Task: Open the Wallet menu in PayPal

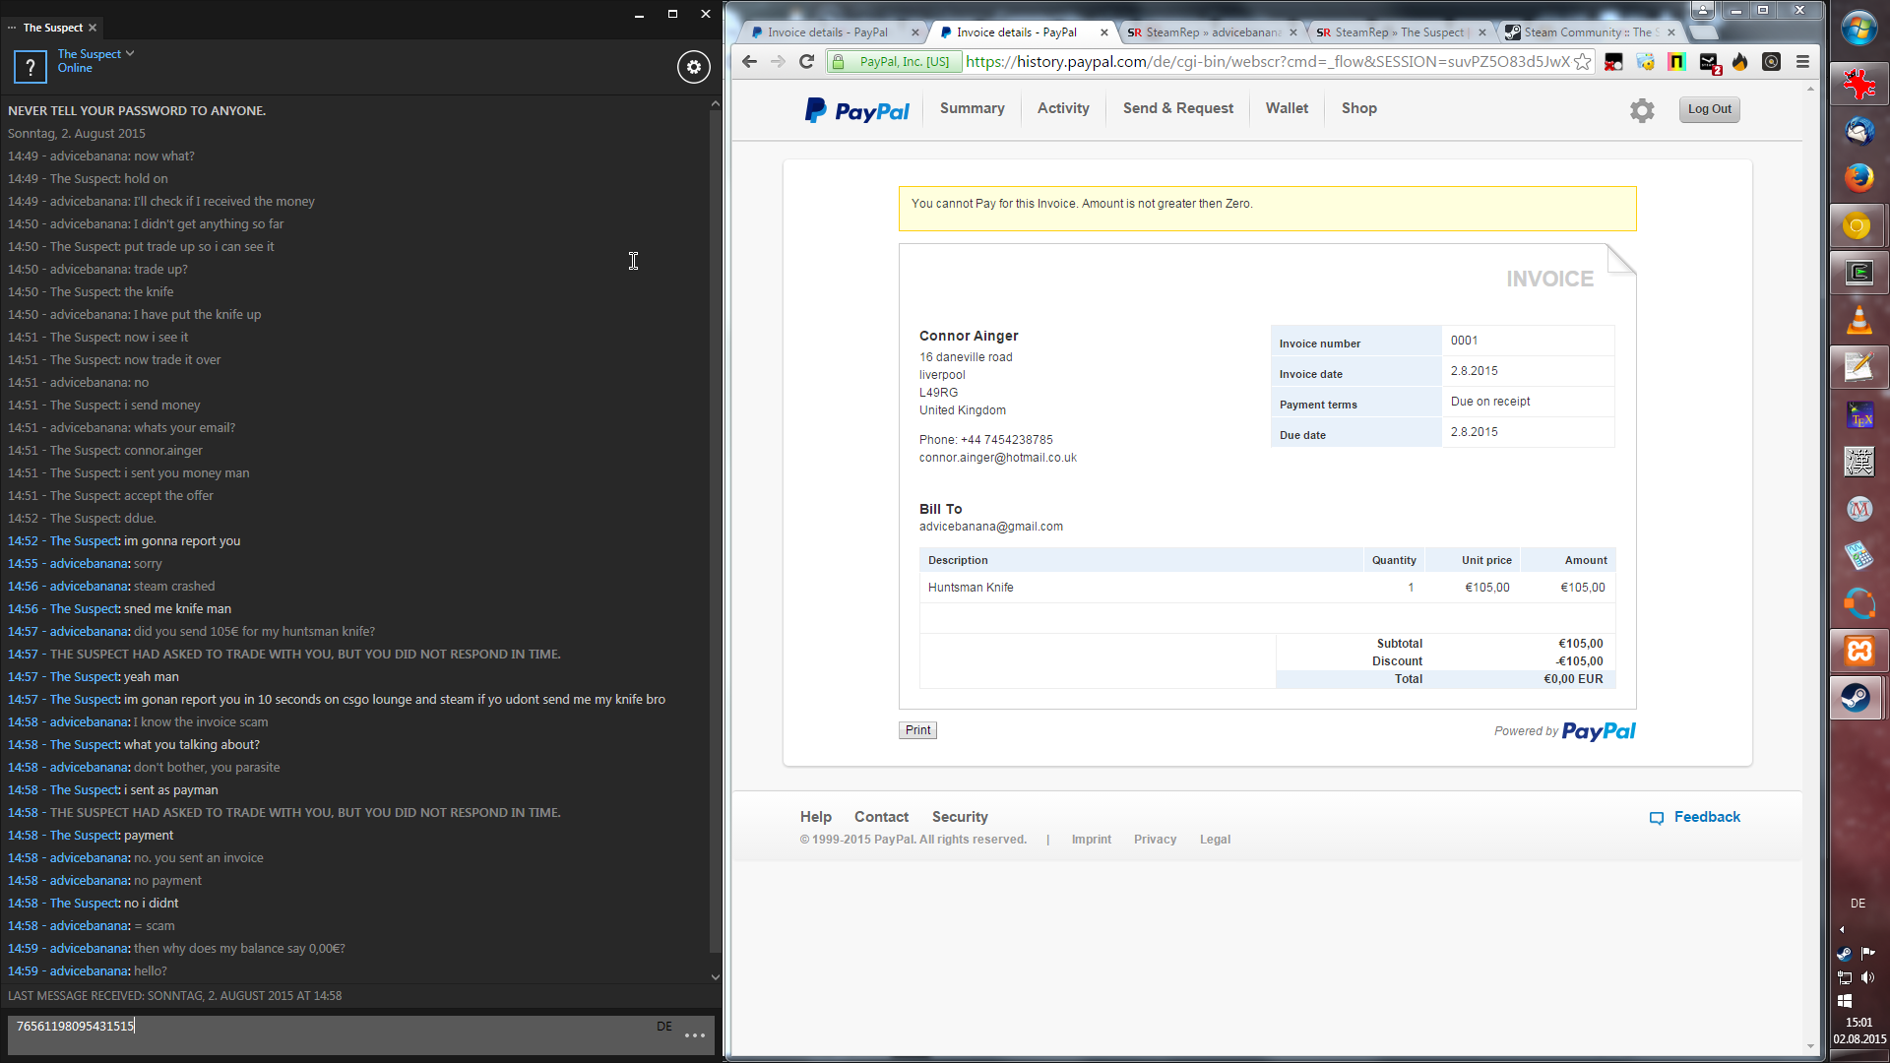Action: coord(1287,108)
